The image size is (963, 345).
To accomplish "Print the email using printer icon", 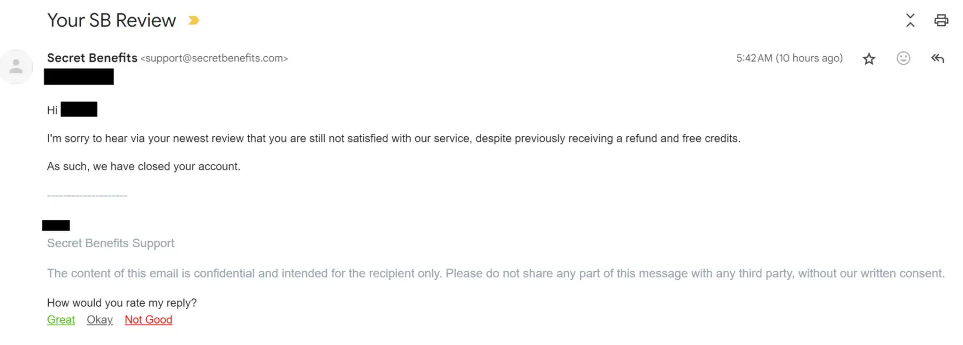I will click(x=941, y=20).
